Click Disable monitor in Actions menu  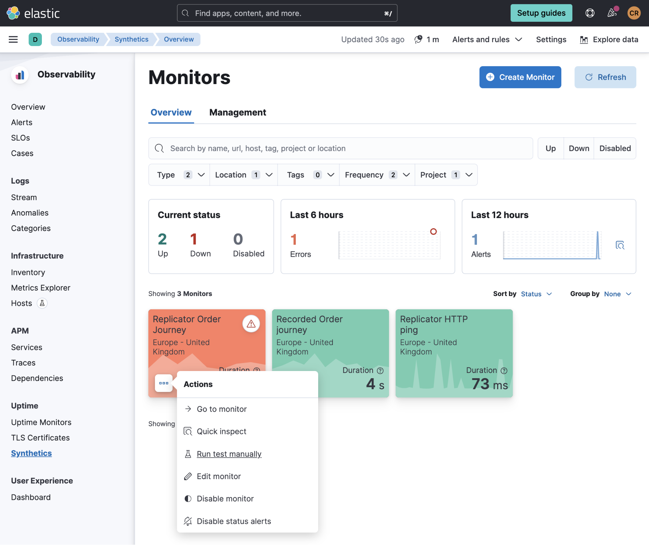[x=225, y=499]
